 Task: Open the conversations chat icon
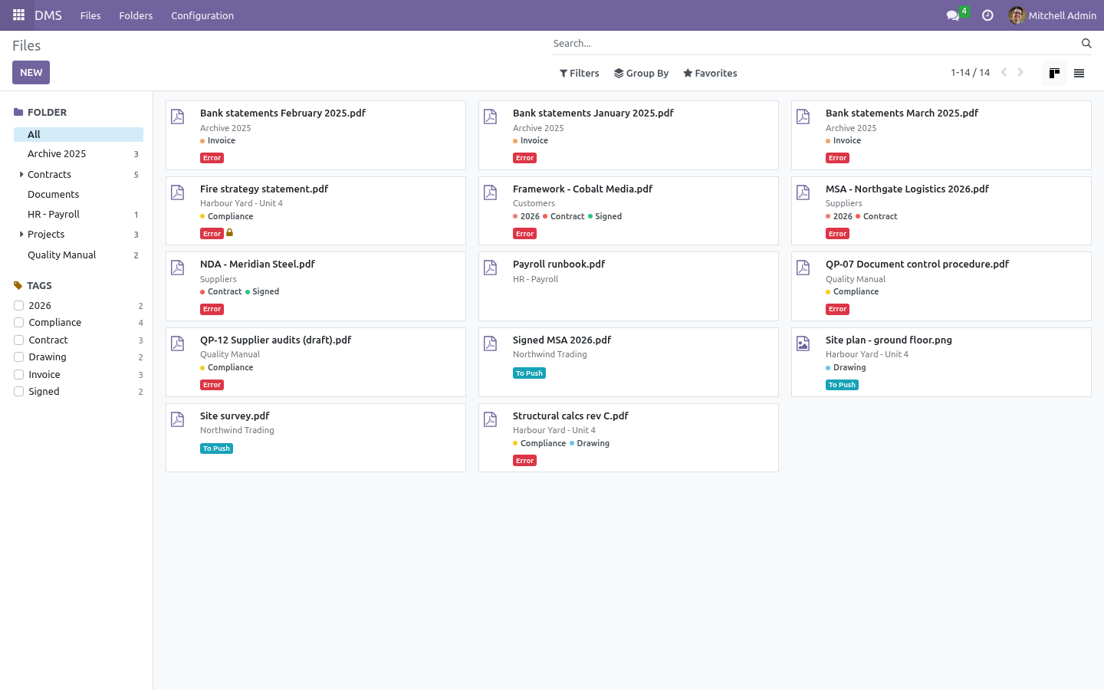pyautogui.click(x=953, y=15)
